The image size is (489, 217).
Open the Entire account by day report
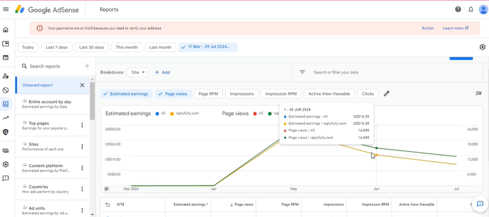coord(53,104)
